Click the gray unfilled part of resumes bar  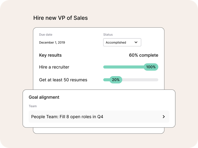pos(140,80)
